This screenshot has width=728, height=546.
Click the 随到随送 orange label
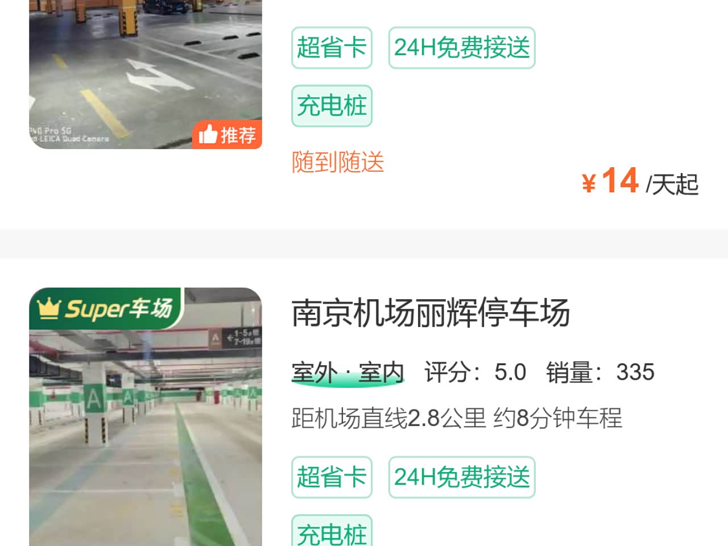338,162
